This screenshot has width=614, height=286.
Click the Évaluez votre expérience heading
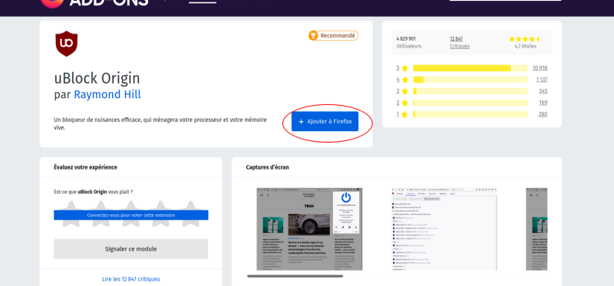point(85,167)
